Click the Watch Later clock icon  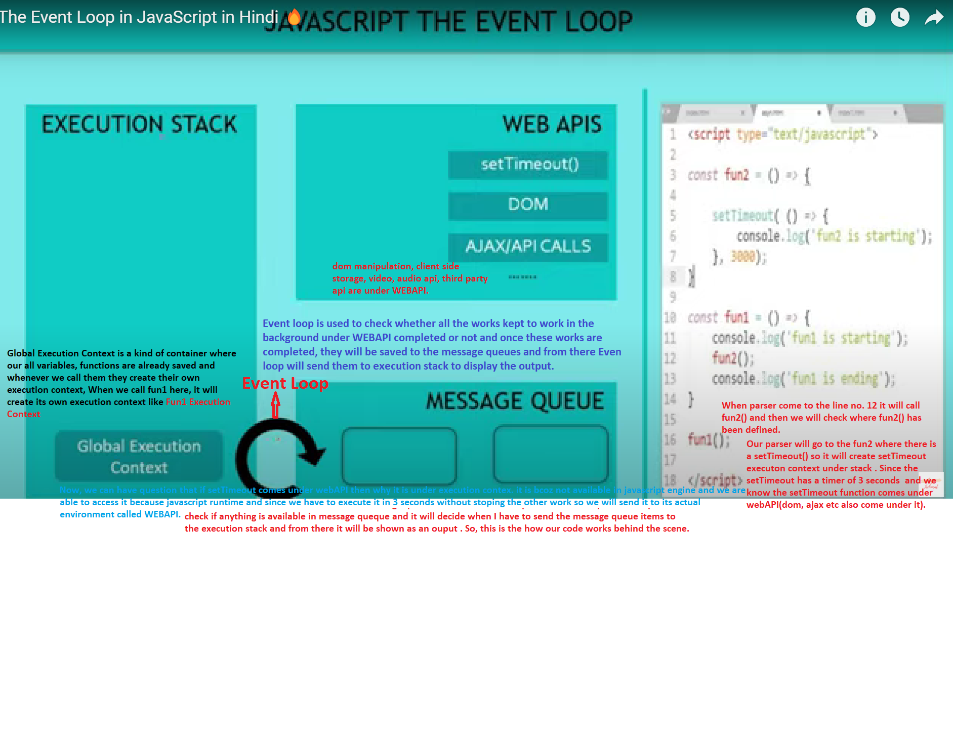click(899, 18)
